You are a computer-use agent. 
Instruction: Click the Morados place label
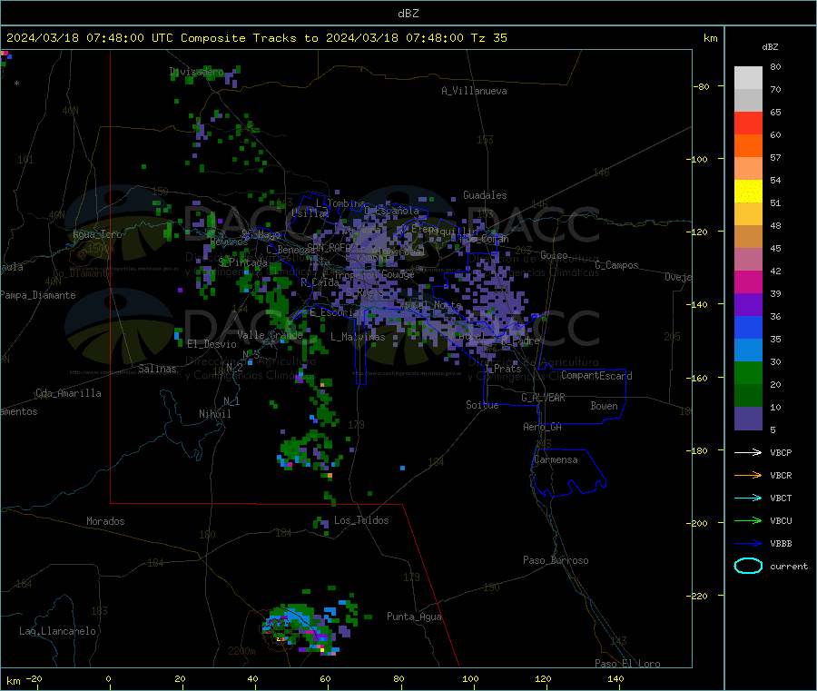(105, 521)
